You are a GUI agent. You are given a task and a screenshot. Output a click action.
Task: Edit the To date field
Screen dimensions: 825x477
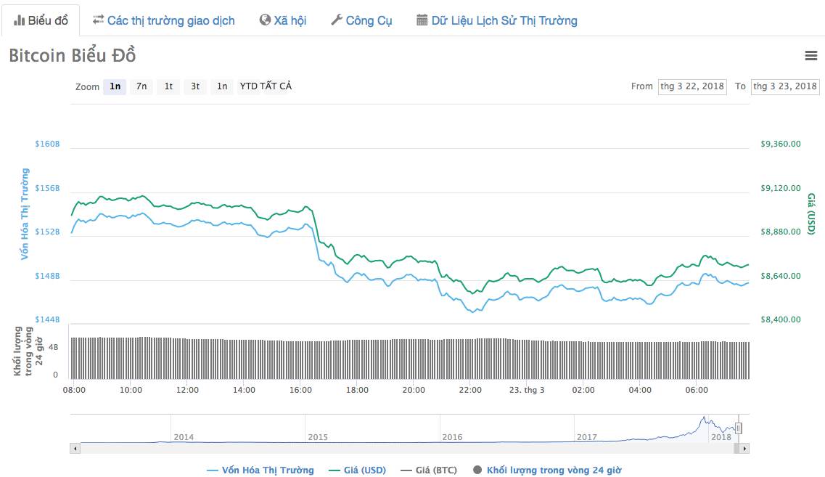point(785,86)
